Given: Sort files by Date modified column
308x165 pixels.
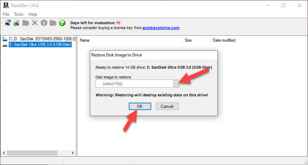Looking at the screenshot, I should click(224, 40).
